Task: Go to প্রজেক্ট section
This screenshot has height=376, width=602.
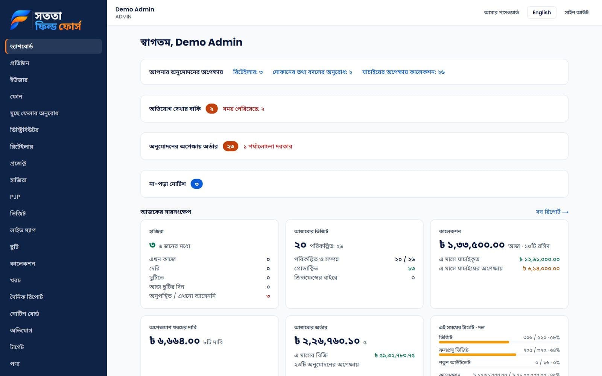Action: (x=53, y=163)
